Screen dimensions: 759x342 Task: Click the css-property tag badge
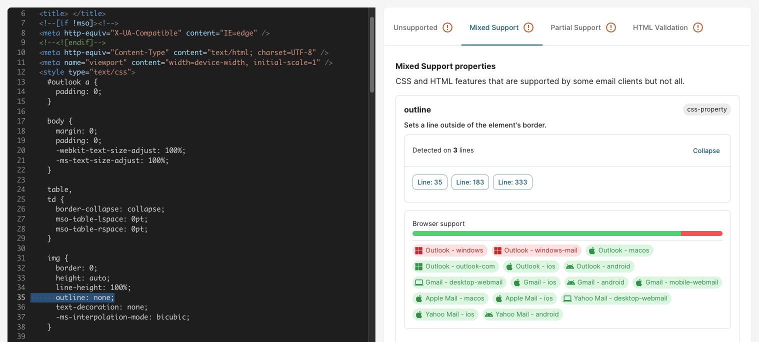[x=707, y=109]
